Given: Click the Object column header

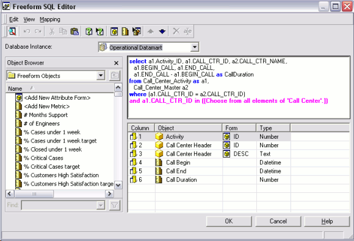Looking at the screenshot, I should click(189, 128).
